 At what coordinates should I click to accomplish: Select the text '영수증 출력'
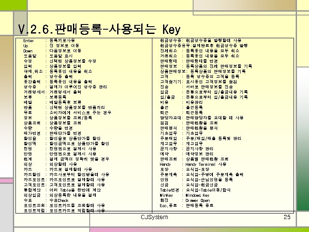(x=61, y=76)
